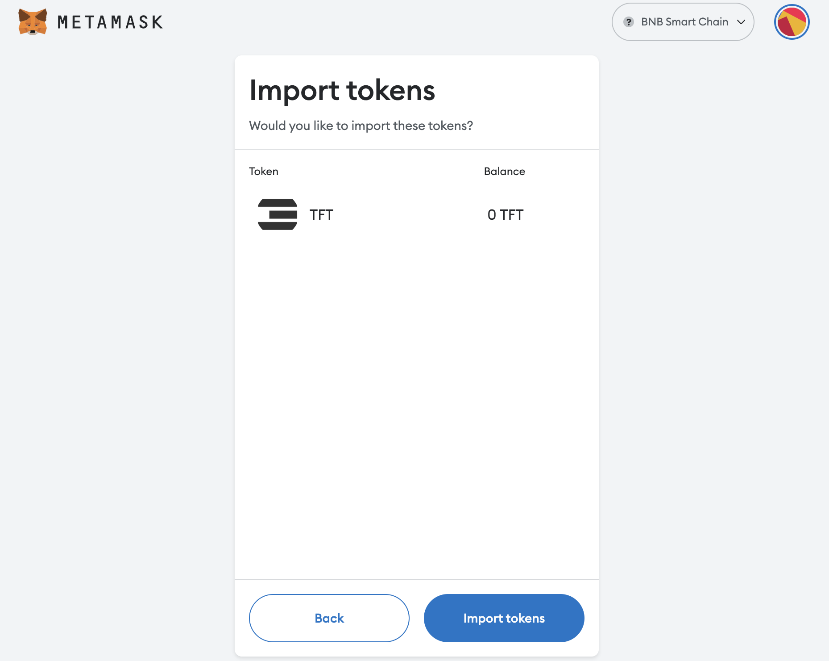Open the BNB Smart Chain network selector

tap(683, 22)
